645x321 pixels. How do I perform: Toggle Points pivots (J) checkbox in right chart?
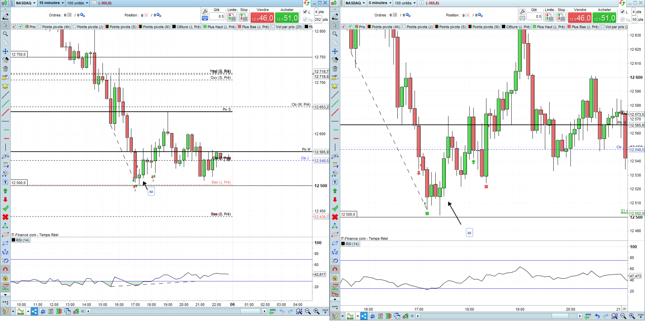coord(404,27)
